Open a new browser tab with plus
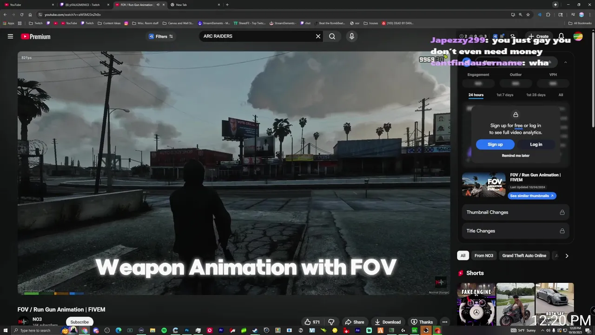Image resolution: width=595 pixels, height=335 pixels. tap(227, 5)
